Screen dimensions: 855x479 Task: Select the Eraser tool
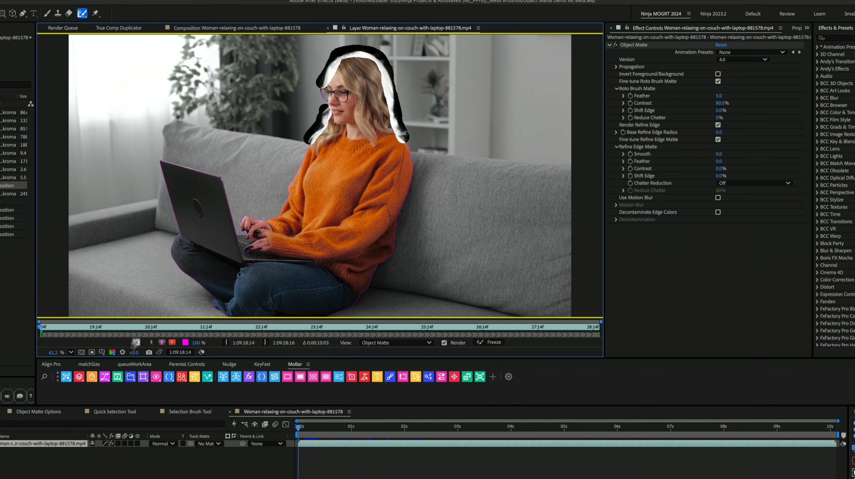69,13
